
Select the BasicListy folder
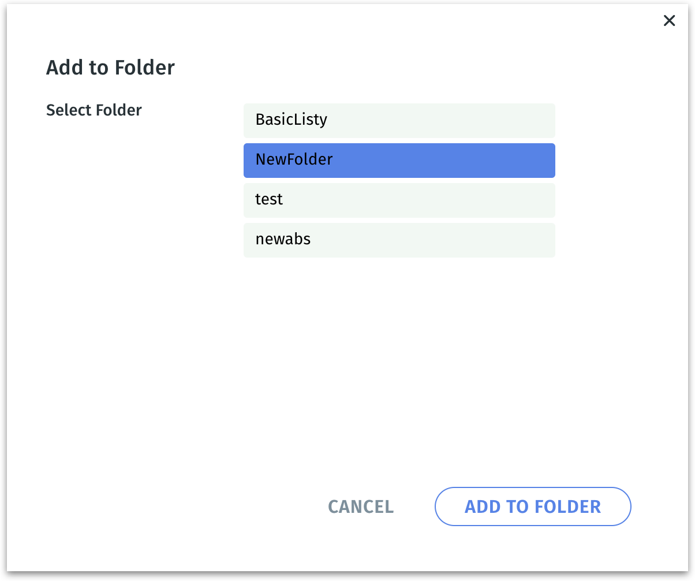[399, 120]
